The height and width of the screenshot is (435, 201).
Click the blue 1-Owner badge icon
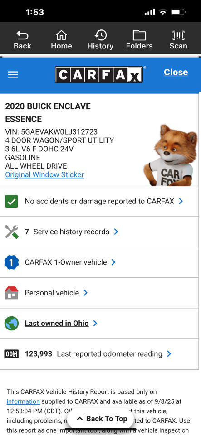click(x=12, y=262)
